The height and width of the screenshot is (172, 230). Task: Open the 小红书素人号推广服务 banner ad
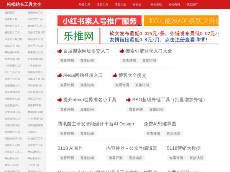click(x=100, y=21)
